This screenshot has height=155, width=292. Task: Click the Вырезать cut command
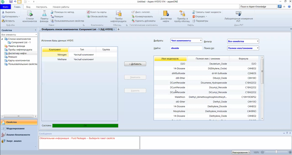click(x=8, y=12)
